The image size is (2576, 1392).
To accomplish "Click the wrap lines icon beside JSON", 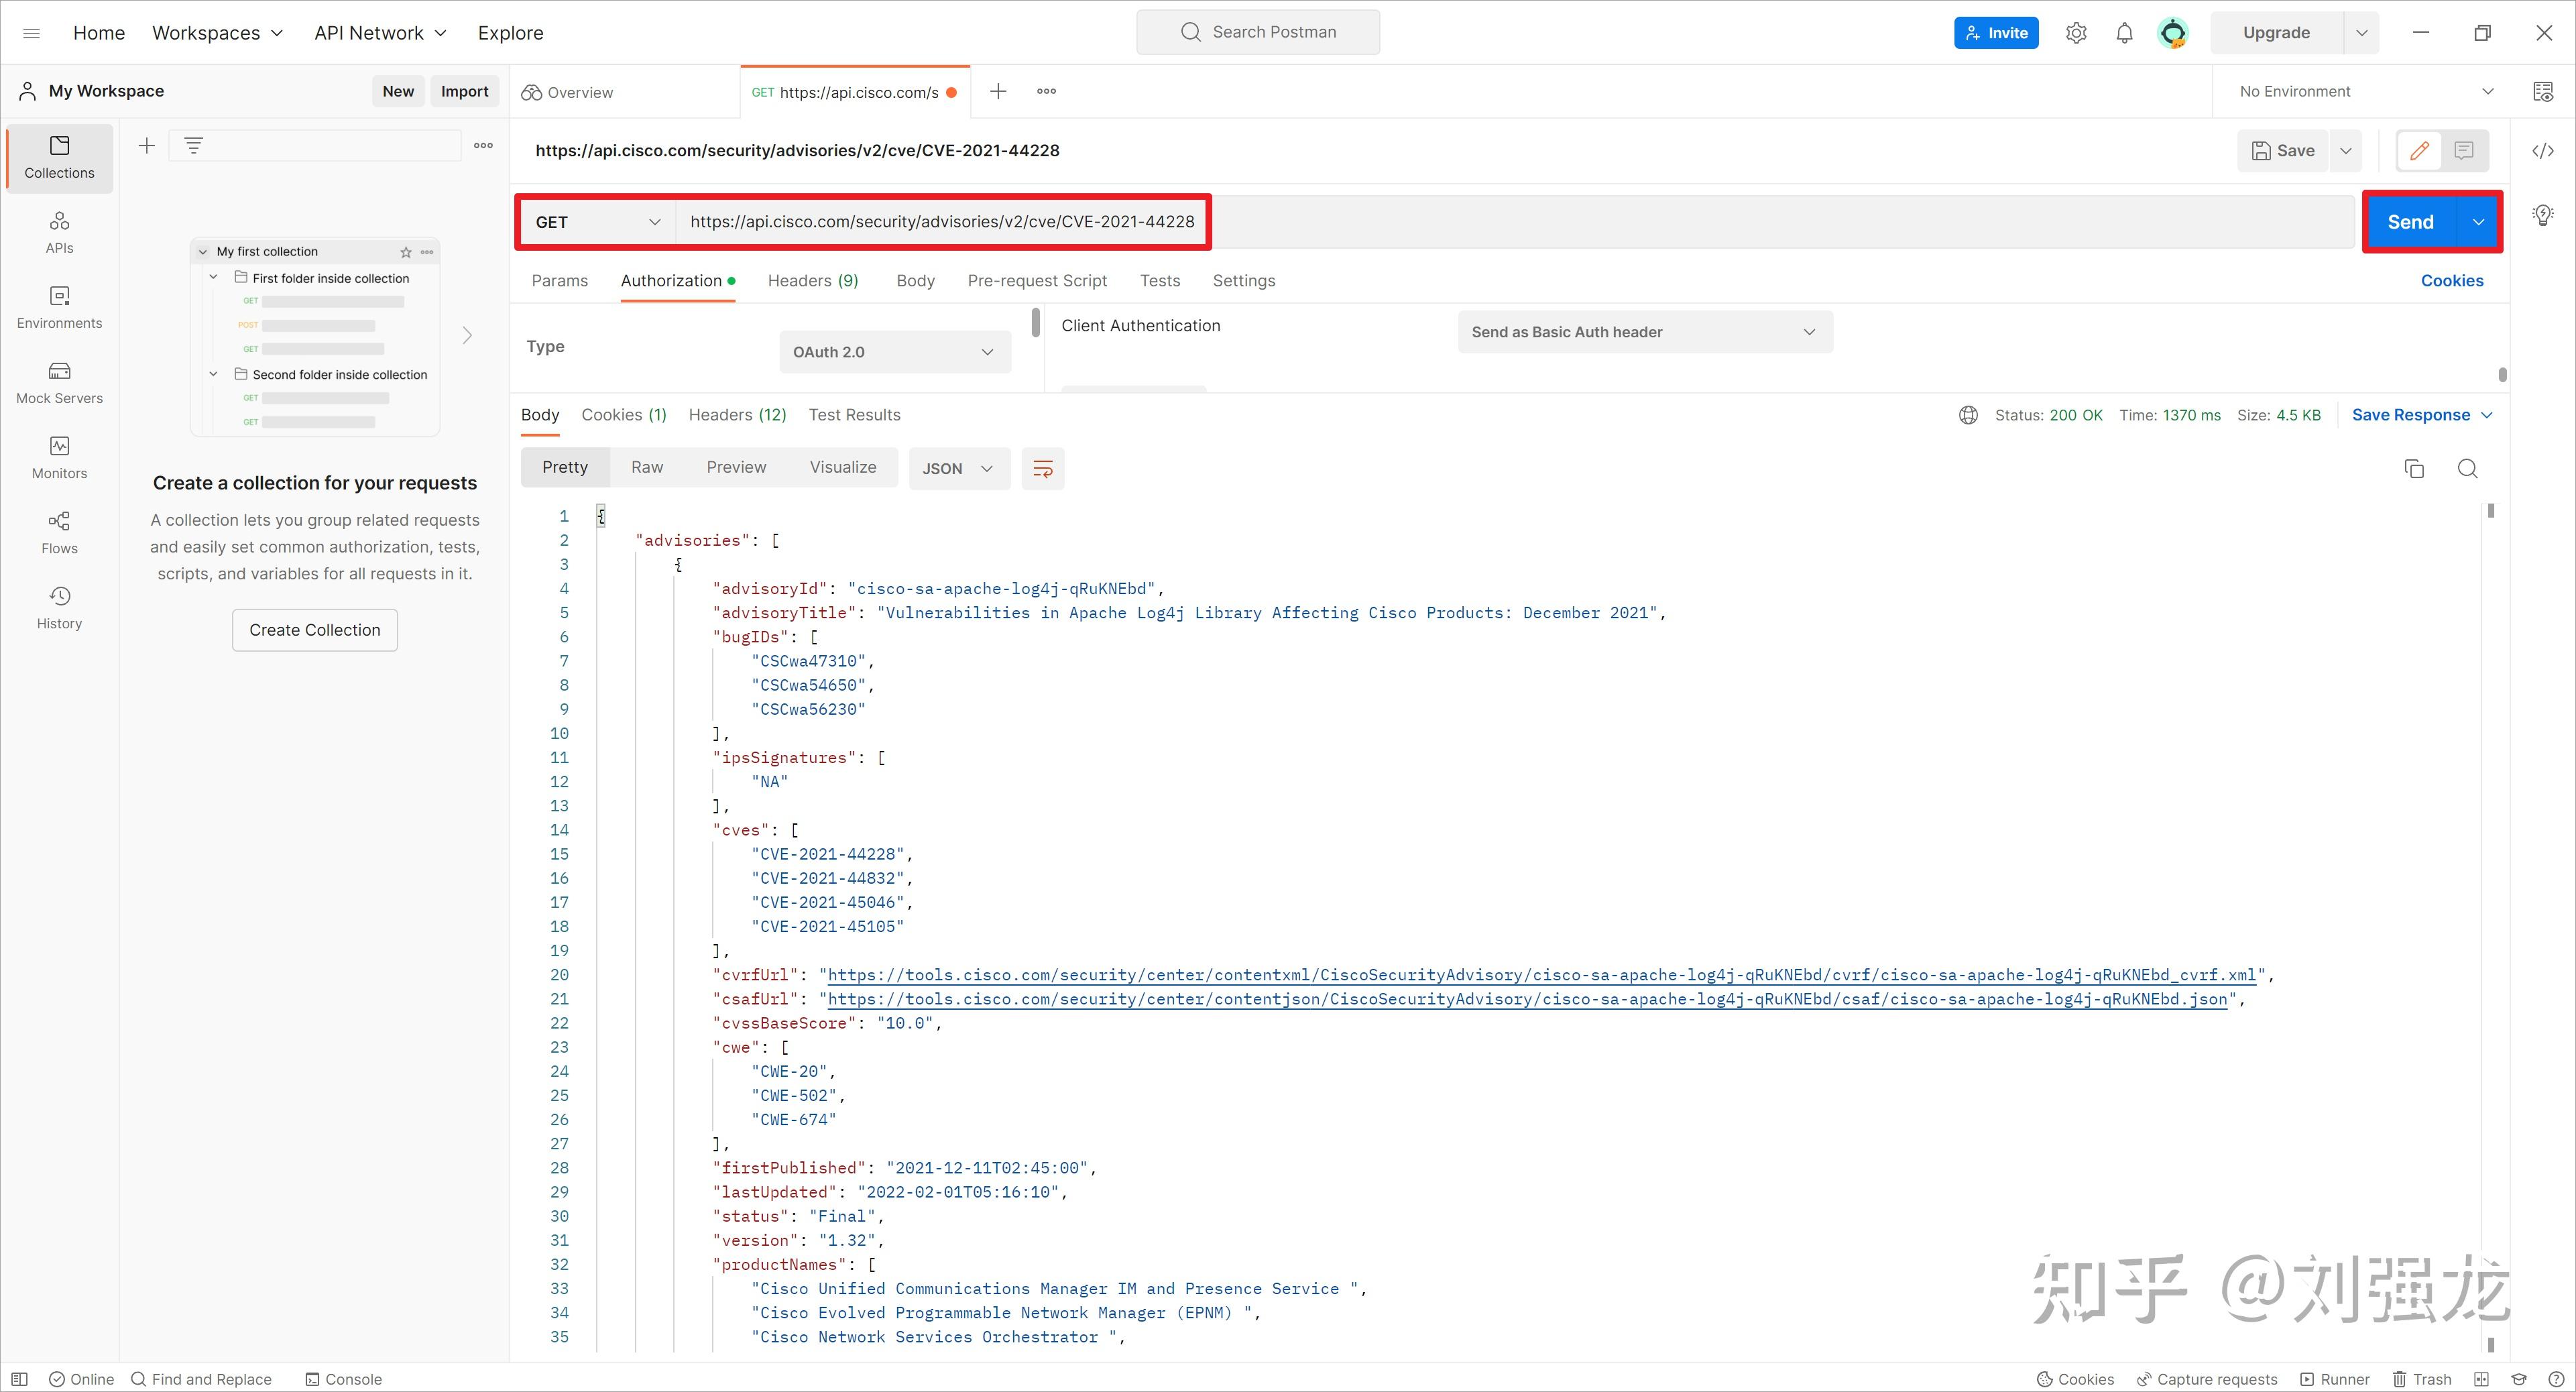I will tap(1042, 469).
